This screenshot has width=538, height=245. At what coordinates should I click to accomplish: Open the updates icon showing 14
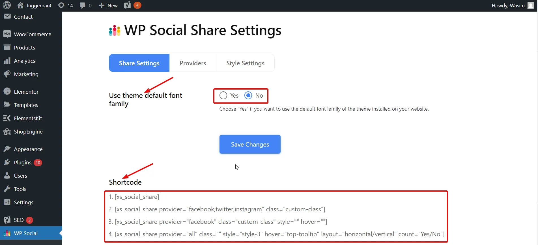click(61, 5)
